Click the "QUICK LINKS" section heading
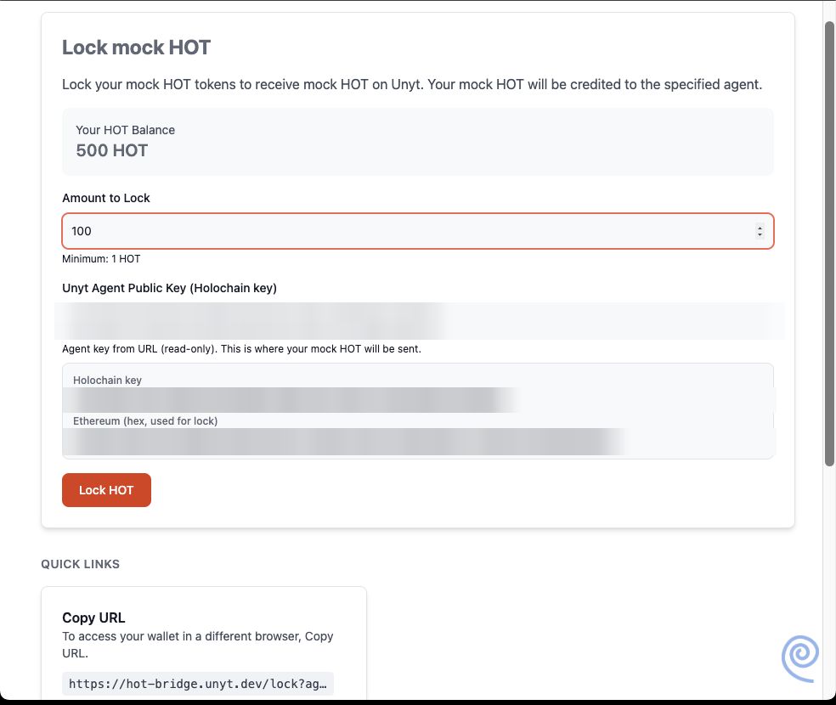Image resolution: width=836 pixels, height=705 pixels. coord(81,564)
